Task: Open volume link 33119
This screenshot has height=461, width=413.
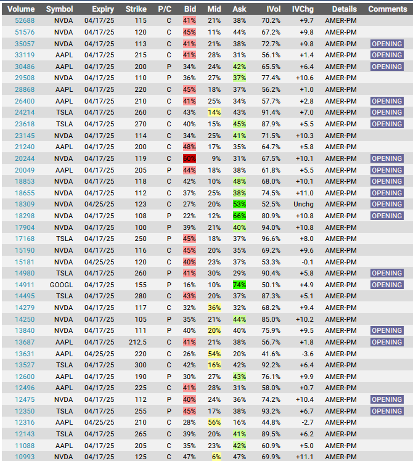Action: (x=25, y=55)
